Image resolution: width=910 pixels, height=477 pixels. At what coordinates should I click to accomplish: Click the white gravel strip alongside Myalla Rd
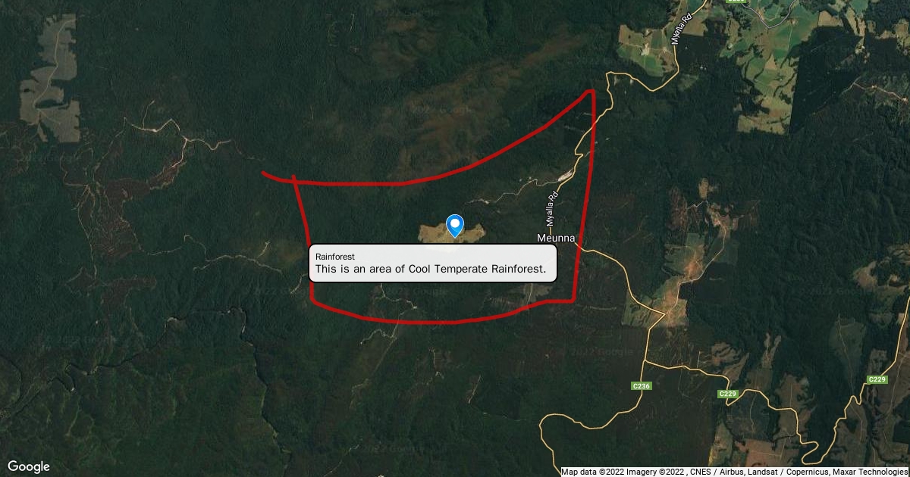click(x=566, y=176)
